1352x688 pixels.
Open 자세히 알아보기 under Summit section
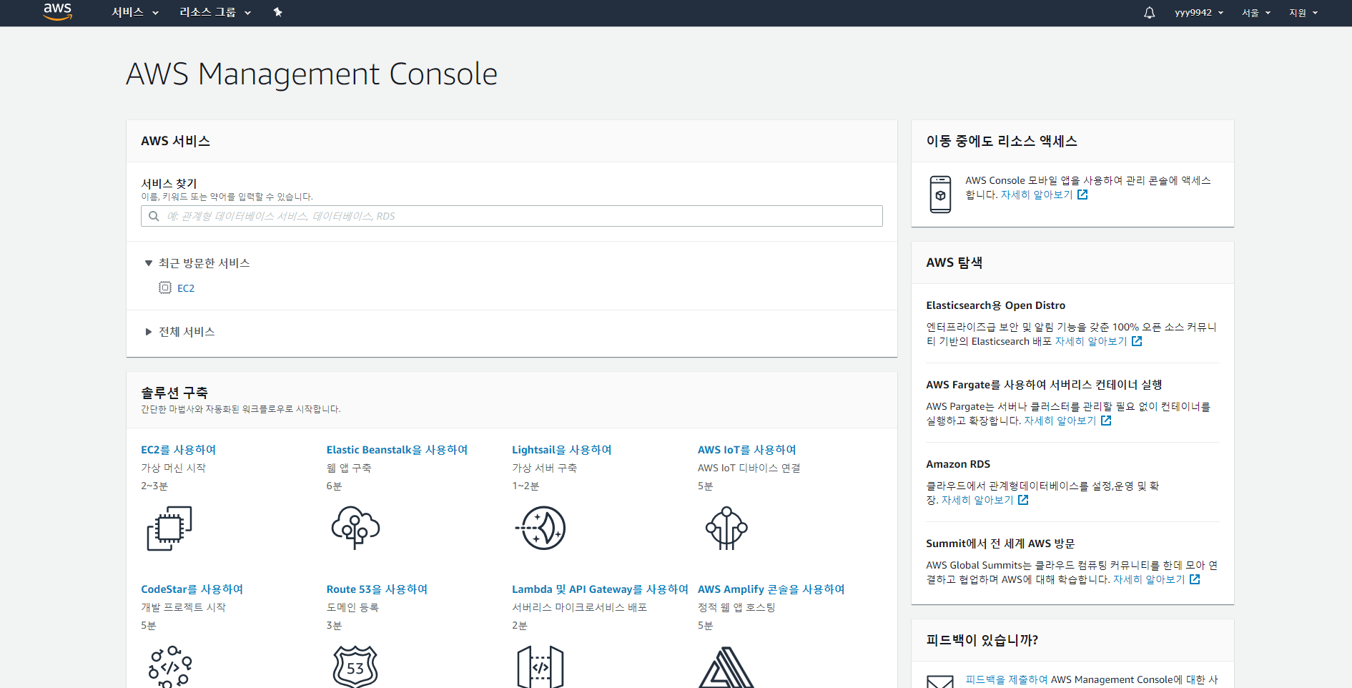click(x=1149, y=579)
